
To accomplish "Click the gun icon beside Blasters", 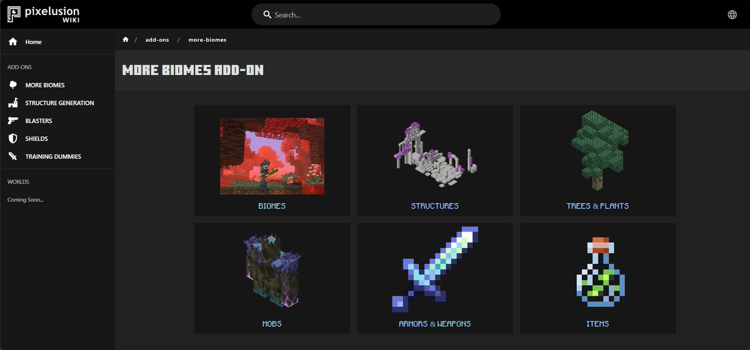I will [12, 120].
